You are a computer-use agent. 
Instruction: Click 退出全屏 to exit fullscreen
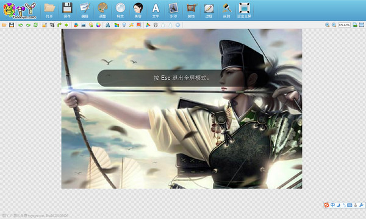(244, 10)
